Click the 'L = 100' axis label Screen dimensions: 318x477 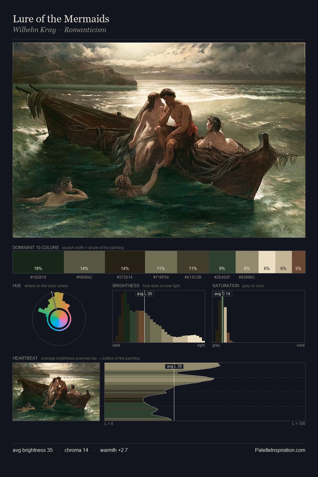[299, 424]
